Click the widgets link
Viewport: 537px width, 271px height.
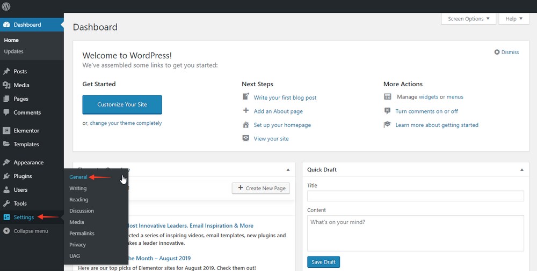click(x=429, y=97)
